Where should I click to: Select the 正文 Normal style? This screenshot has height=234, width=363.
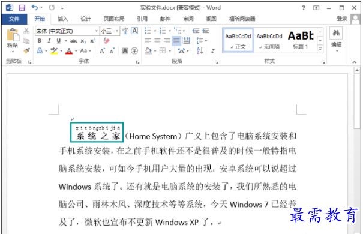238,41
